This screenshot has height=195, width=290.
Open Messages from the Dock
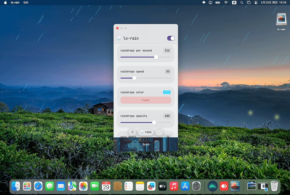pos(50,186)
